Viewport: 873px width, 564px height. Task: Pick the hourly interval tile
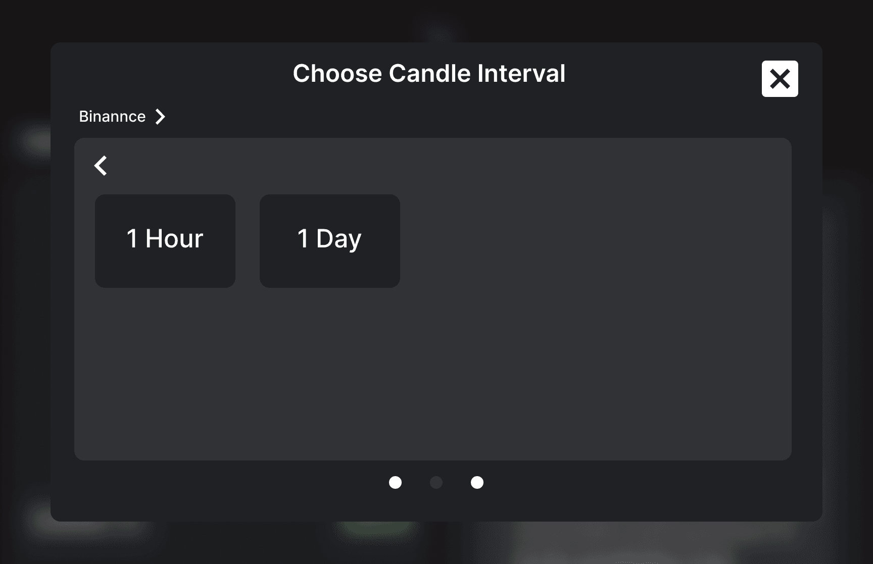point(165,241)
